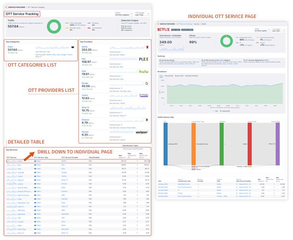This screenshot has width=293, height=240.
Task: Click the red Source CDN bar in Delivery Map
Action: point(250,144)
